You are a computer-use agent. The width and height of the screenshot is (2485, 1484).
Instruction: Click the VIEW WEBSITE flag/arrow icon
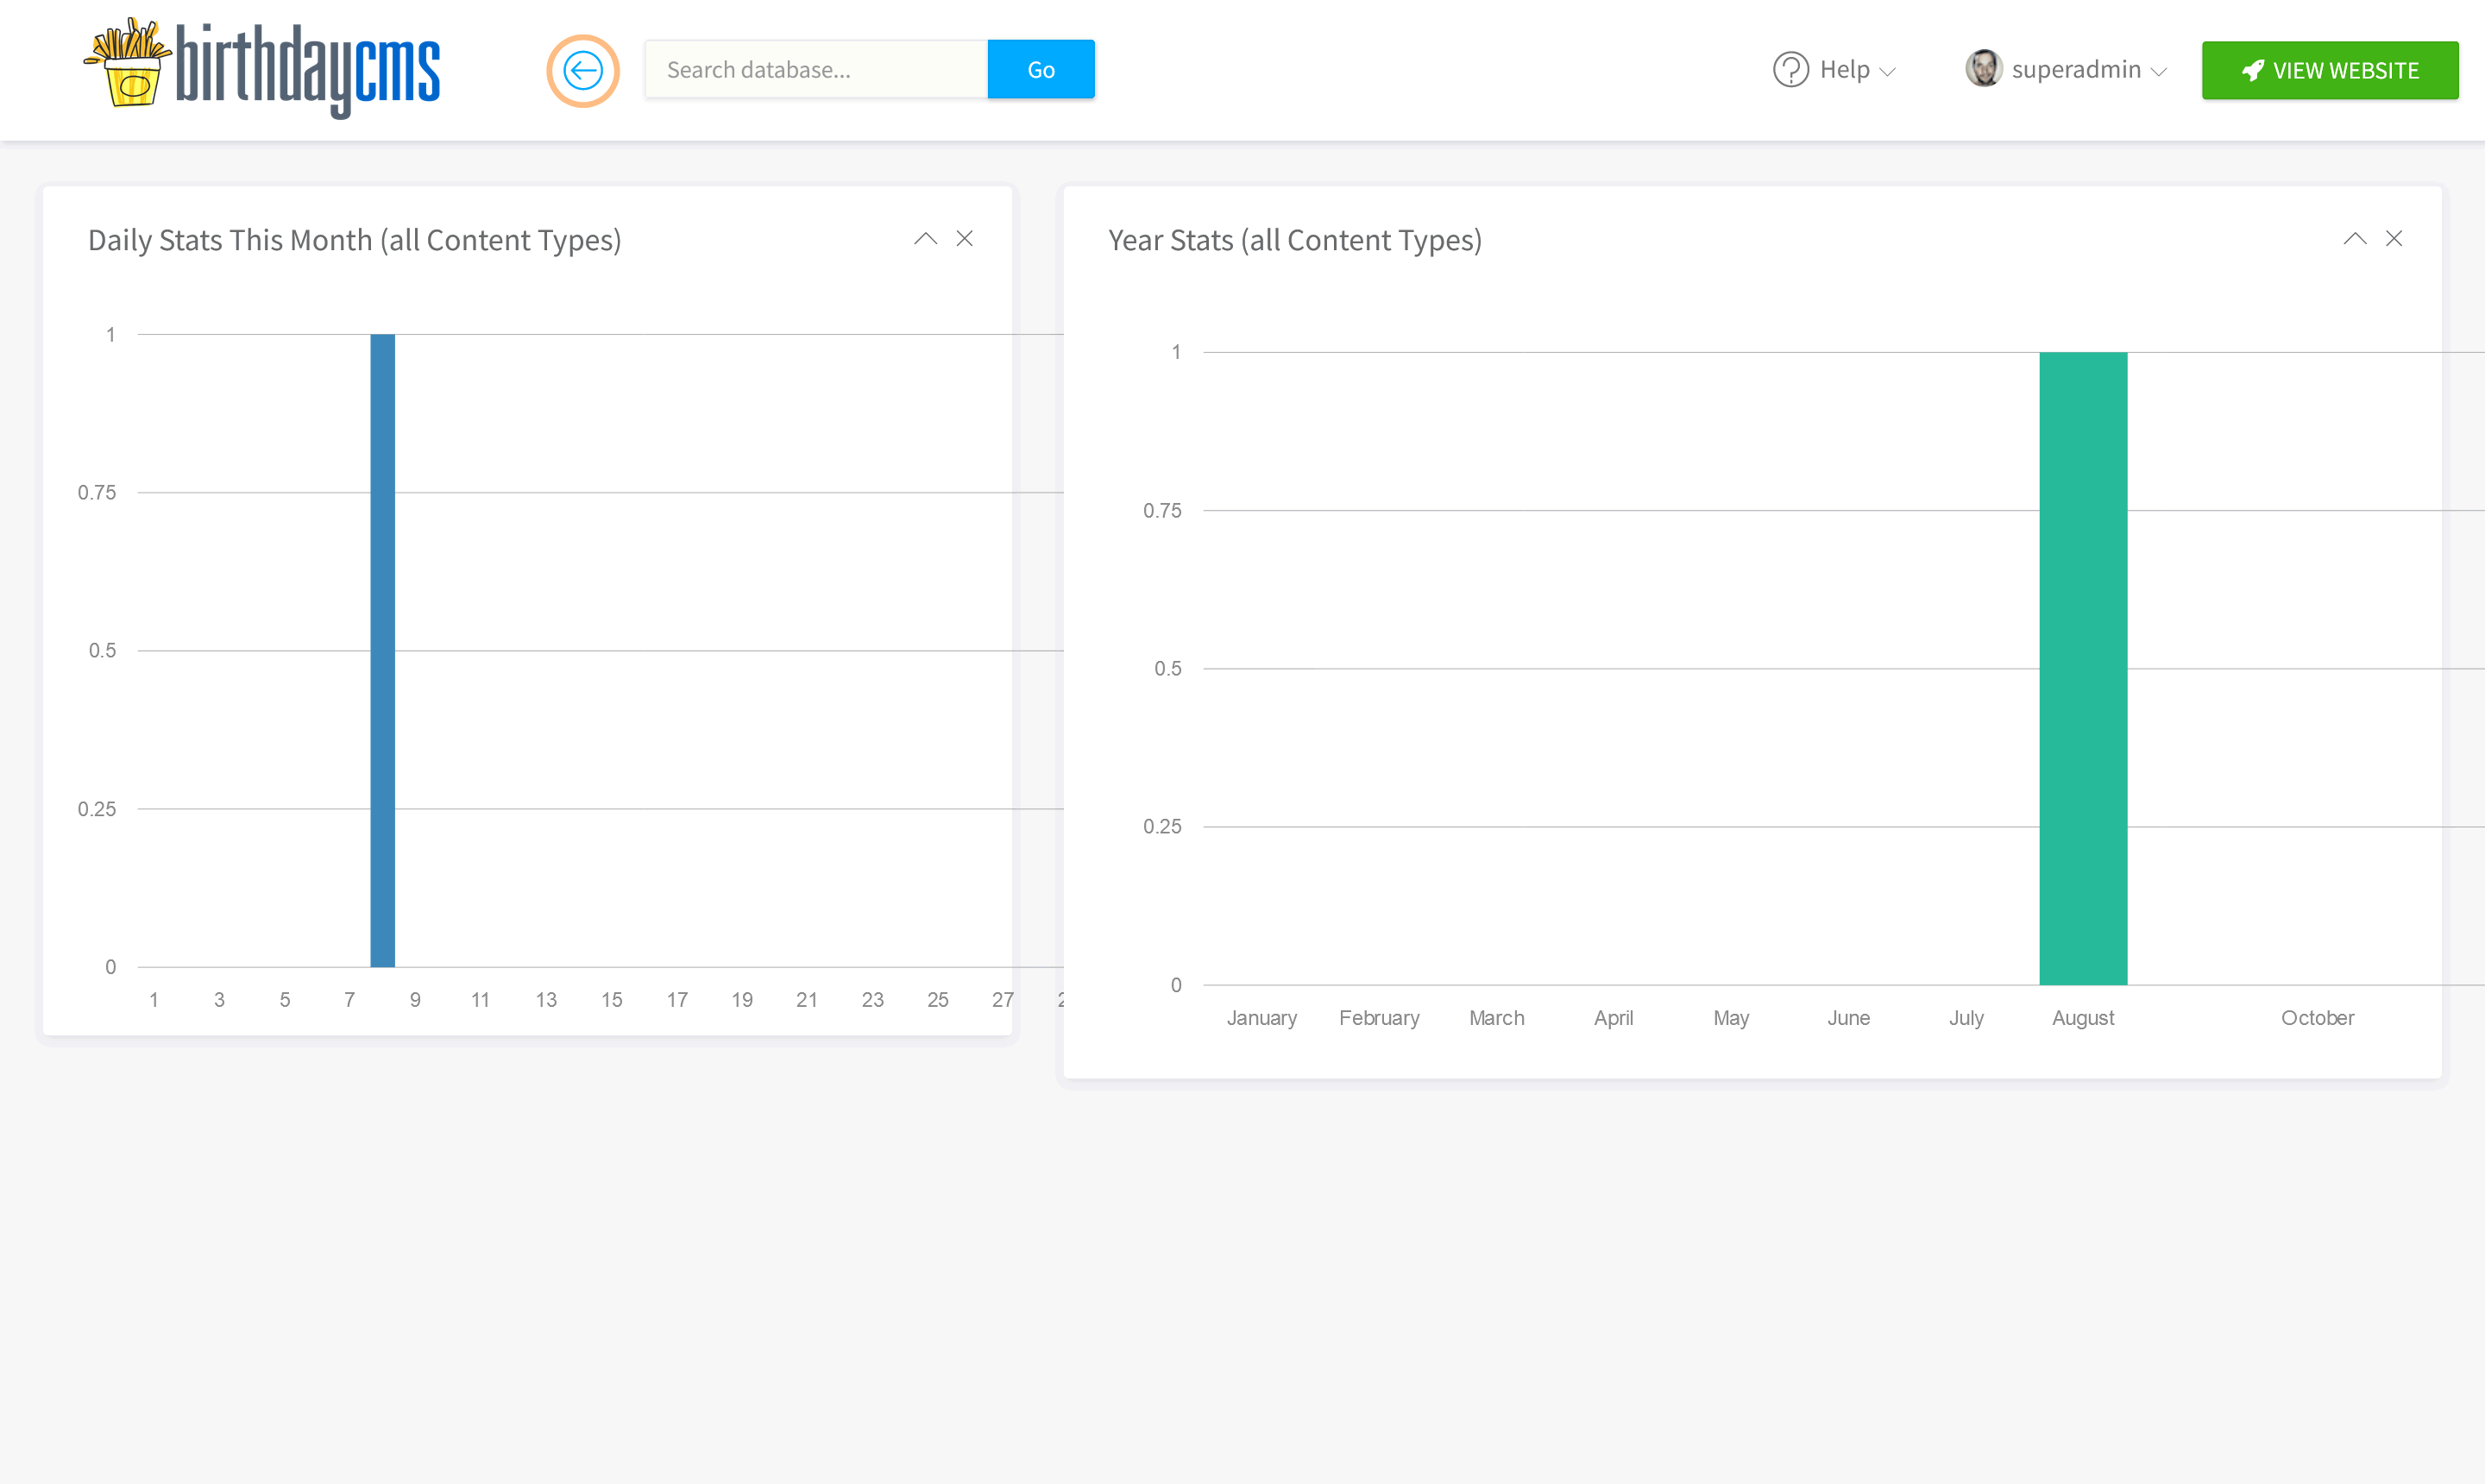pos(2254,71)
